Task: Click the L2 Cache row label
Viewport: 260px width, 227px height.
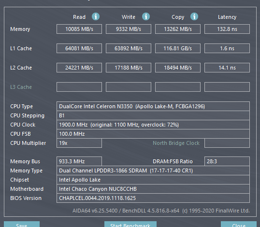Action: 21,68
